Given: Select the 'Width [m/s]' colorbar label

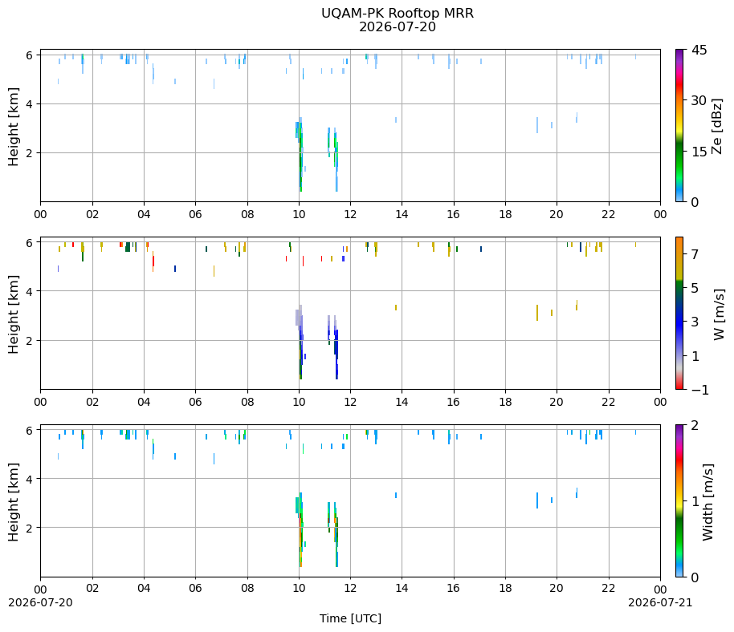Looking at the screenshot, I should pyautogui.click(x=707, y=502).
